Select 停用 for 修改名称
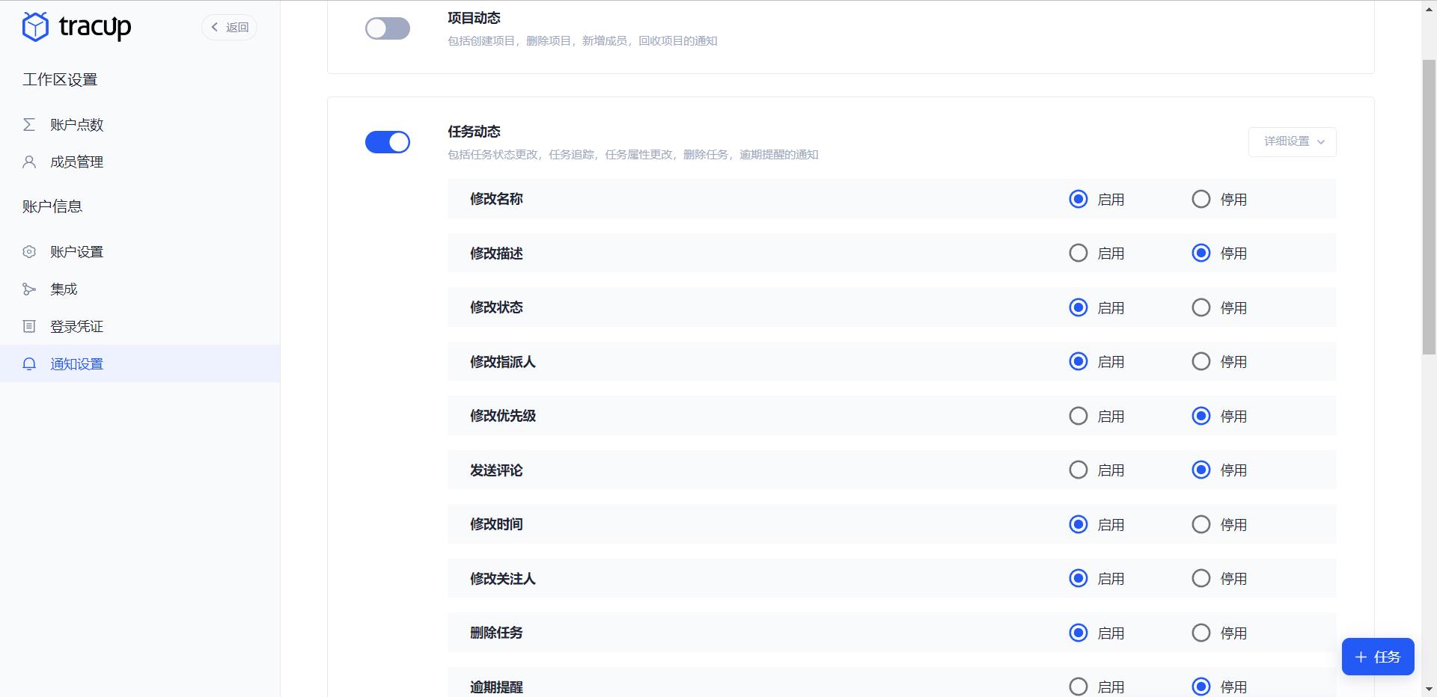The image size is (1437, 697). 1200,199
